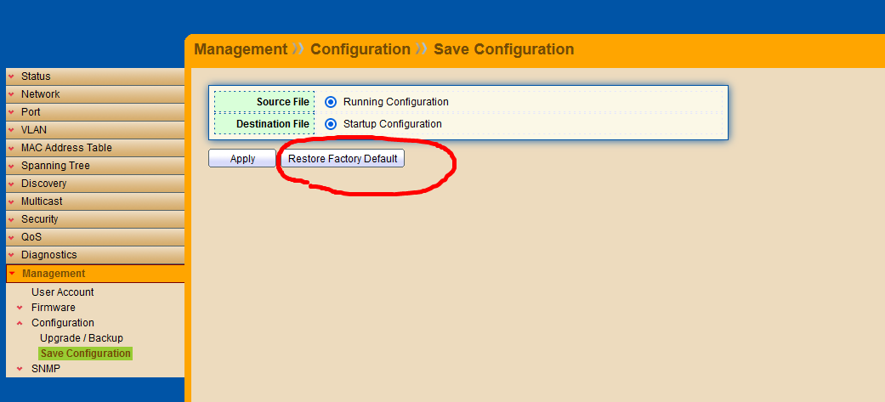Open the Upgrade / Backup page
This screenshot has width=885, height=402.
tap(82, 338)
